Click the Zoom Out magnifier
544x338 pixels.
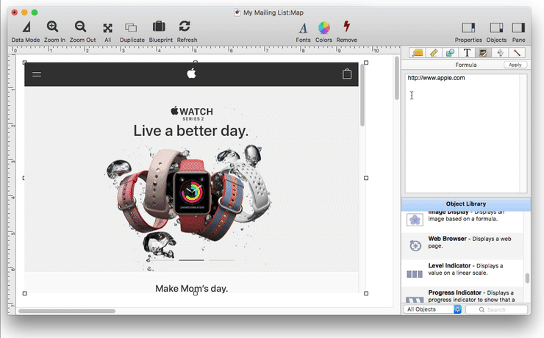80,26
